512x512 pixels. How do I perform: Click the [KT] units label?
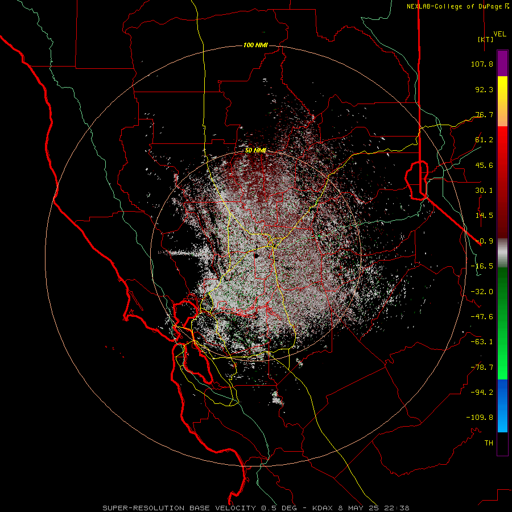click(x=485, y=39)
